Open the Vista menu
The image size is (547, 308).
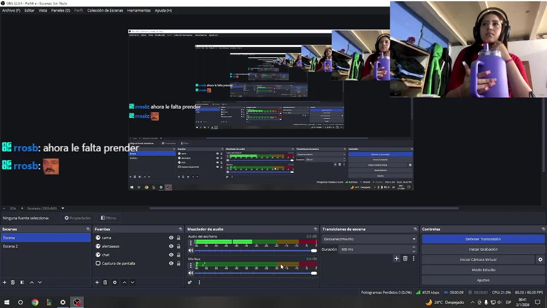(43, 10)
